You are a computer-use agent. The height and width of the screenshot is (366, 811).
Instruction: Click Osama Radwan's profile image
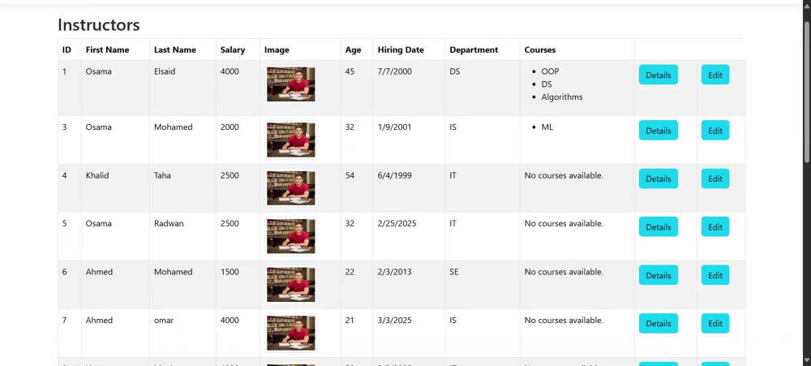click(290, 236)
